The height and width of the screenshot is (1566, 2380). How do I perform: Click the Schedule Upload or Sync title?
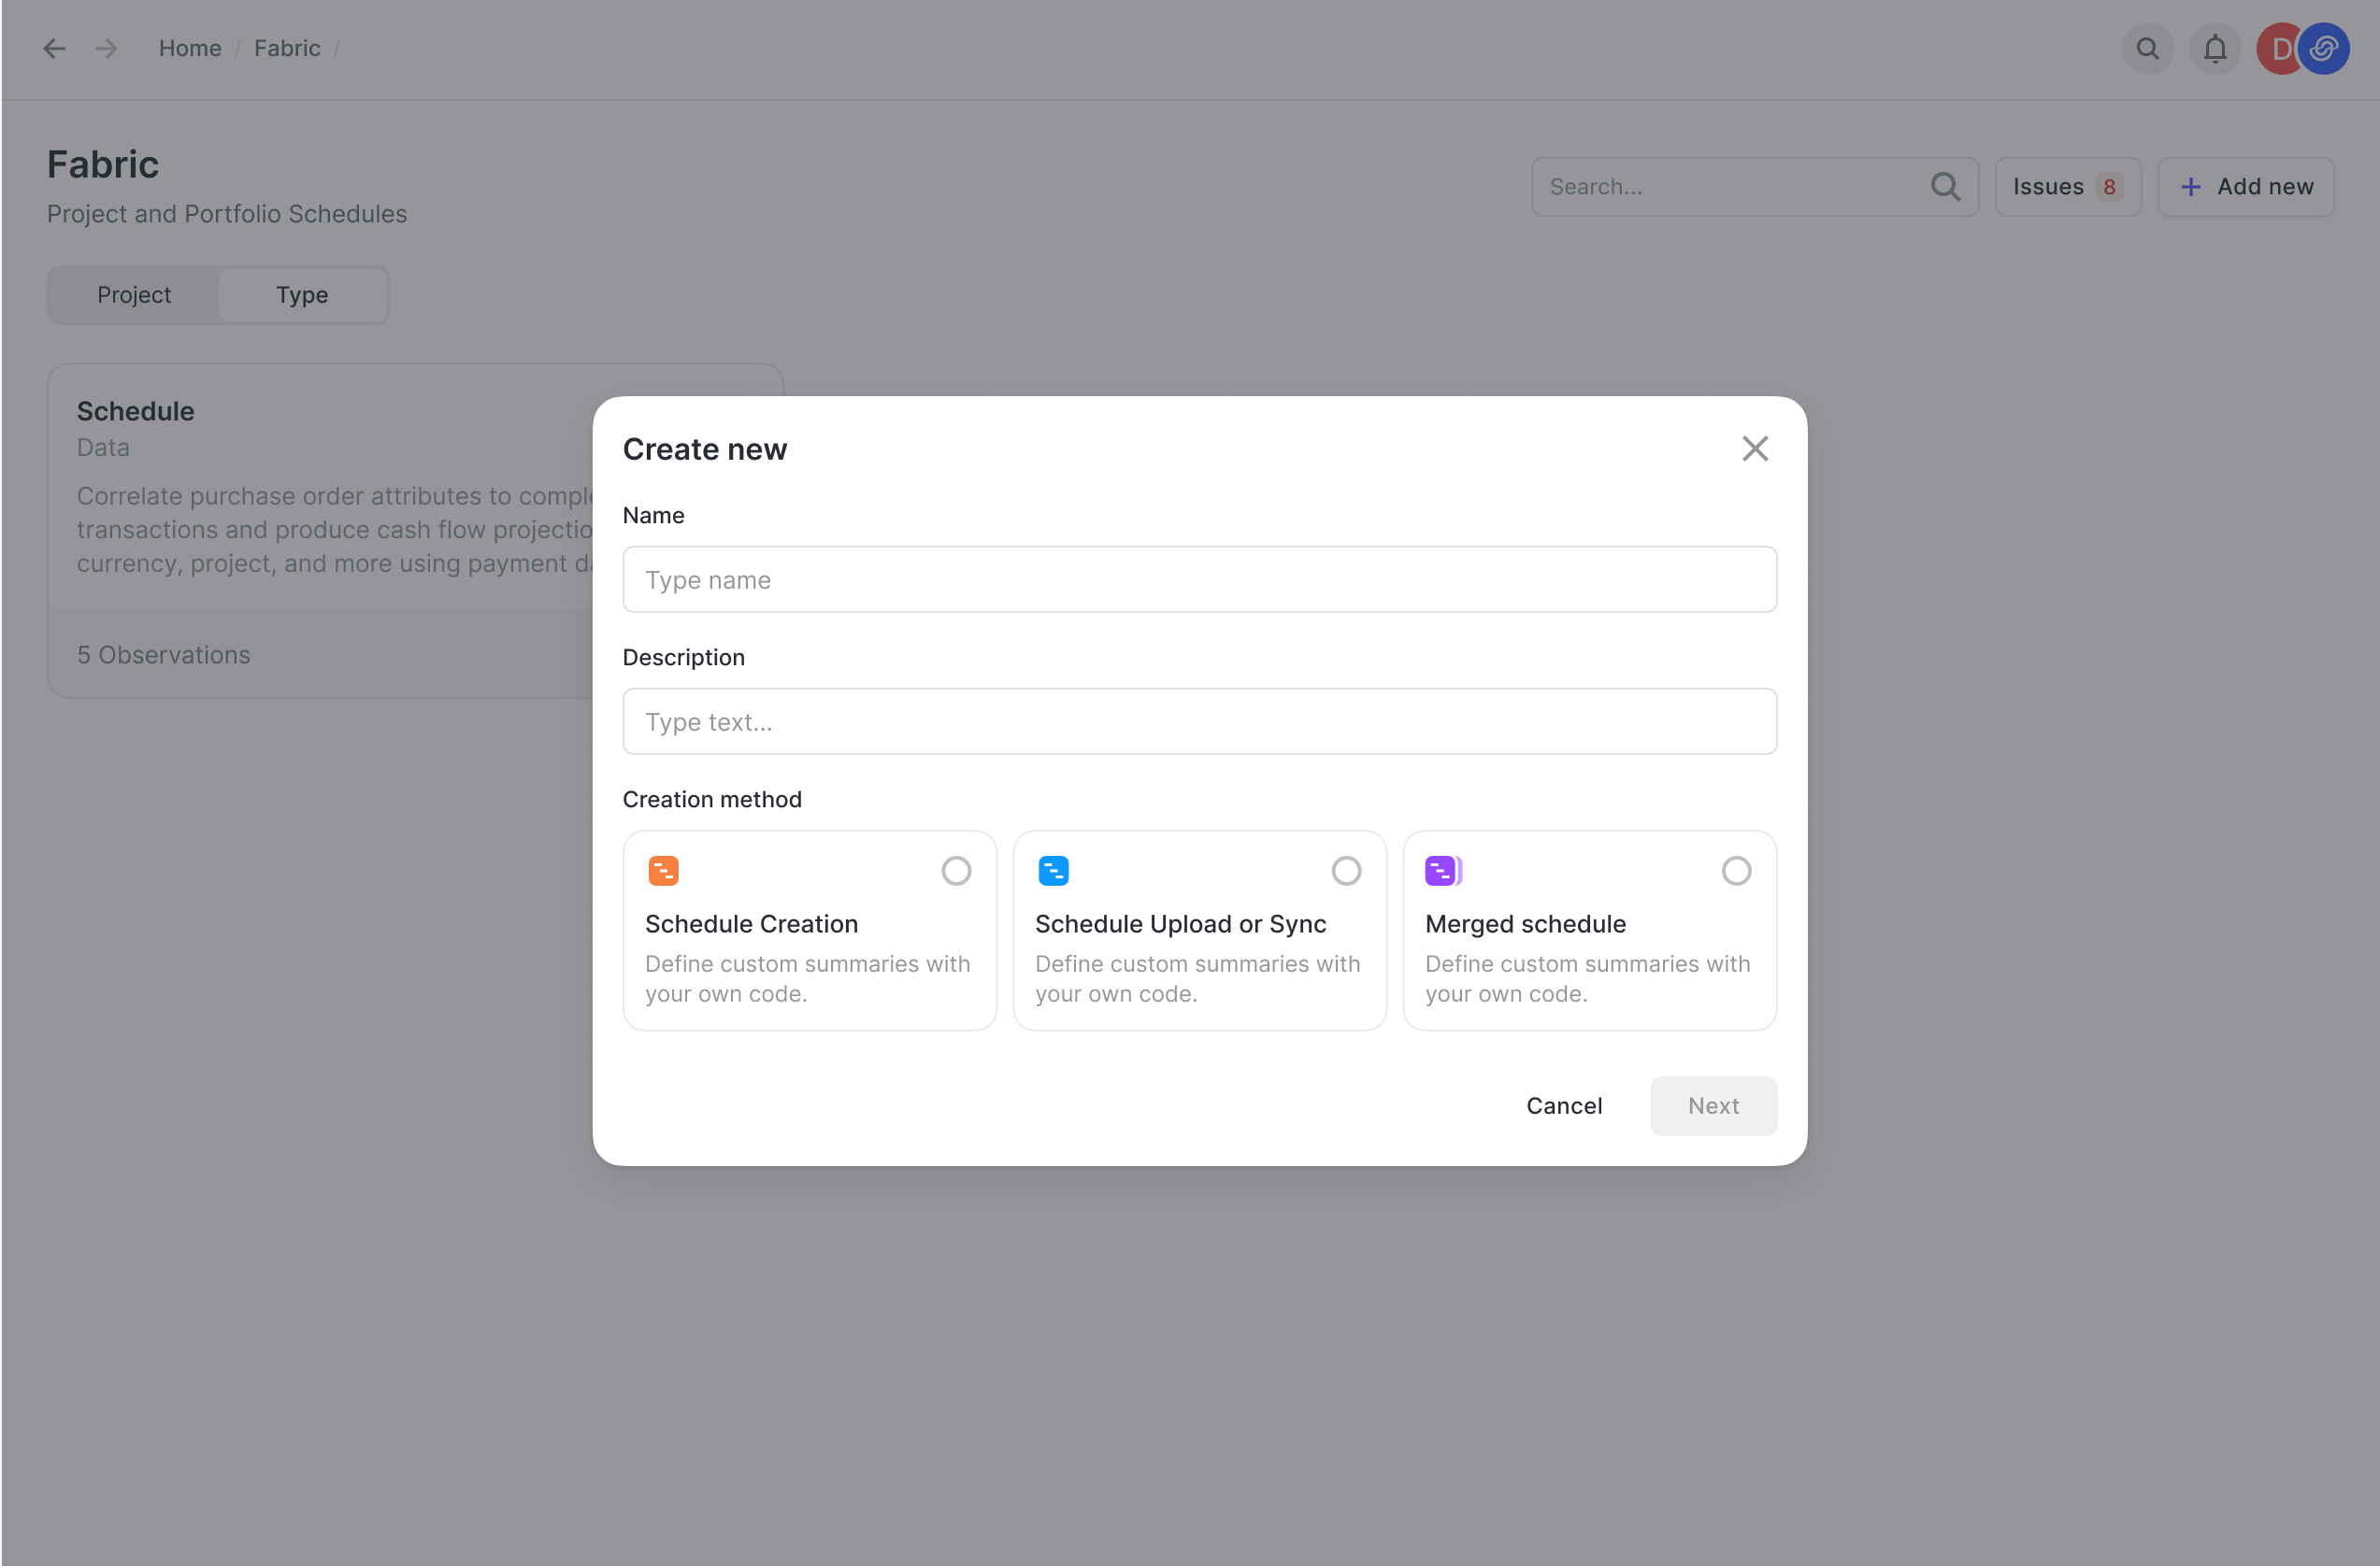[x=1180, y=923]
